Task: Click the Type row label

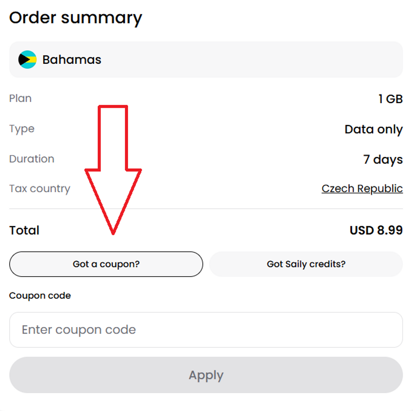Action: coord(22,129)
